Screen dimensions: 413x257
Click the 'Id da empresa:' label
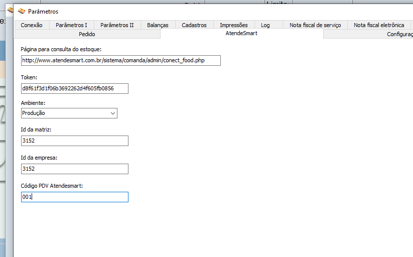pyautogui.click(x=39, y=158)
